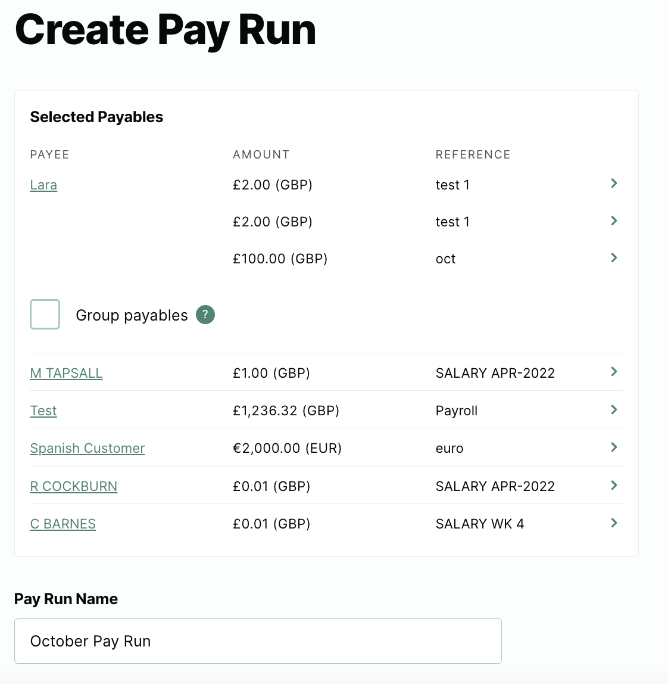
Task: Click the AMOUNT column header
Action: [x=261, y=154]
